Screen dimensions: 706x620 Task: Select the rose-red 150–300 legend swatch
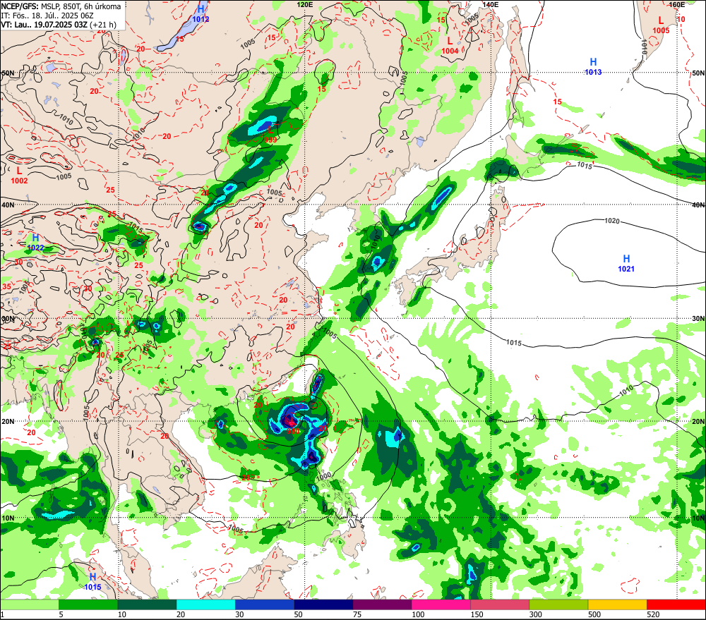tap(500, 604)
